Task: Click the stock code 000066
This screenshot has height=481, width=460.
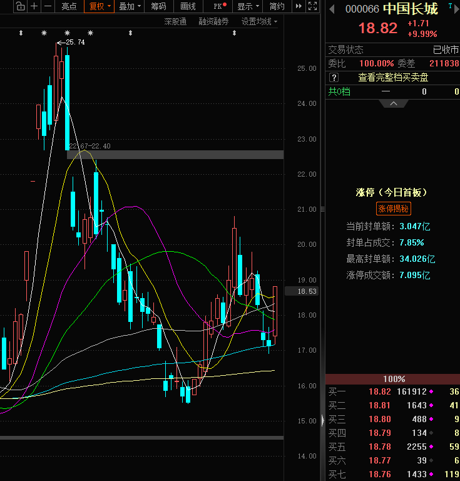Action: 362,9
